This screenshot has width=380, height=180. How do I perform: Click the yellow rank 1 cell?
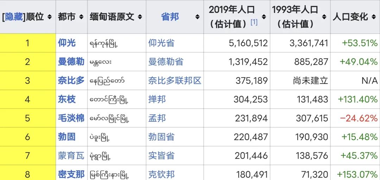click(27, 43)
